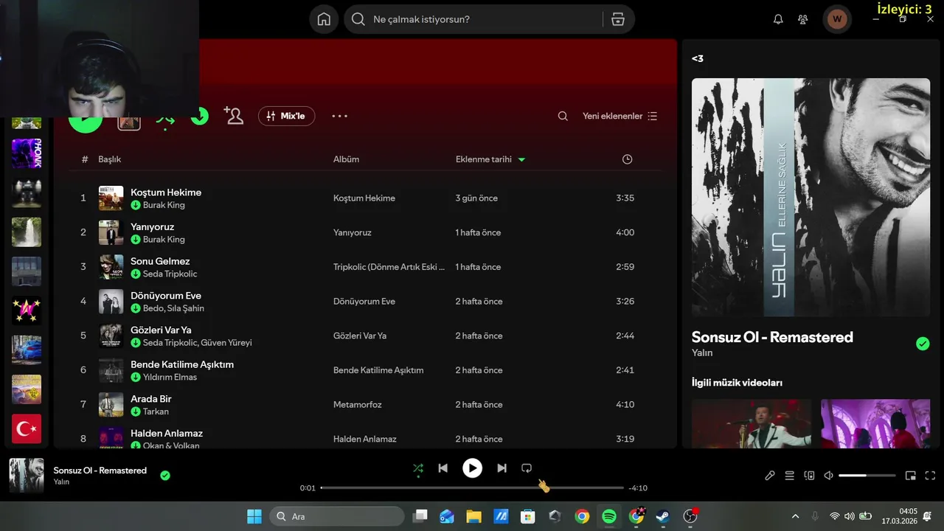Click the song progress bar
The width and height of the screenshot is (944, 531).
[472, 487]
